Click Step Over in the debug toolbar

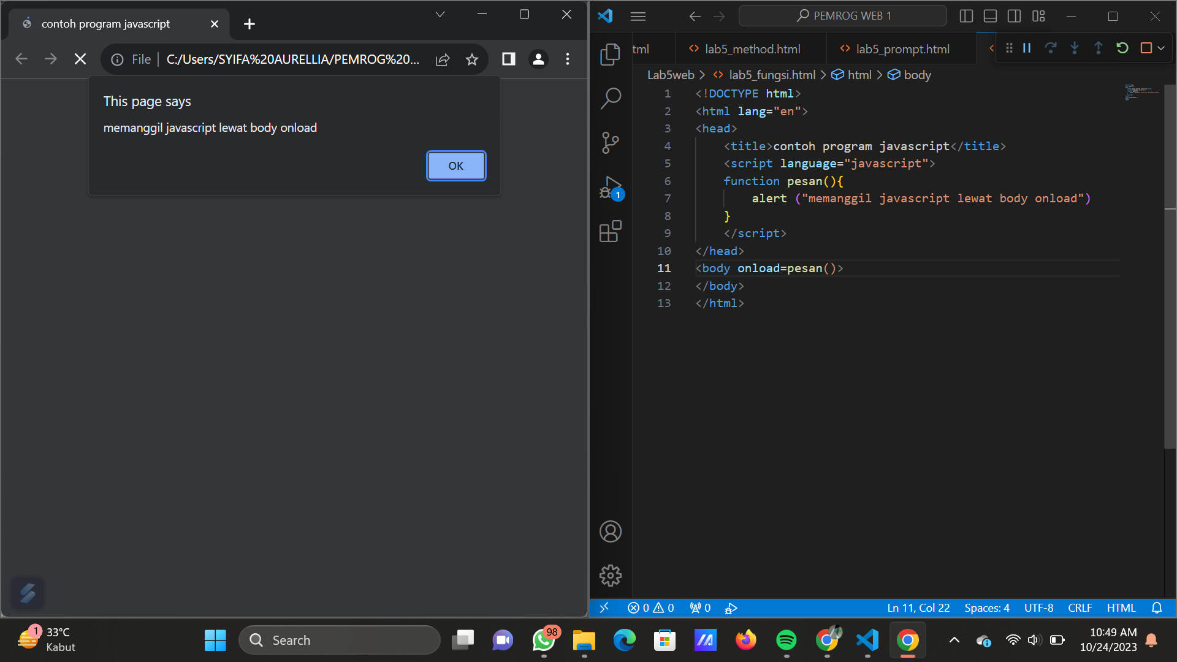(1051, 48)
